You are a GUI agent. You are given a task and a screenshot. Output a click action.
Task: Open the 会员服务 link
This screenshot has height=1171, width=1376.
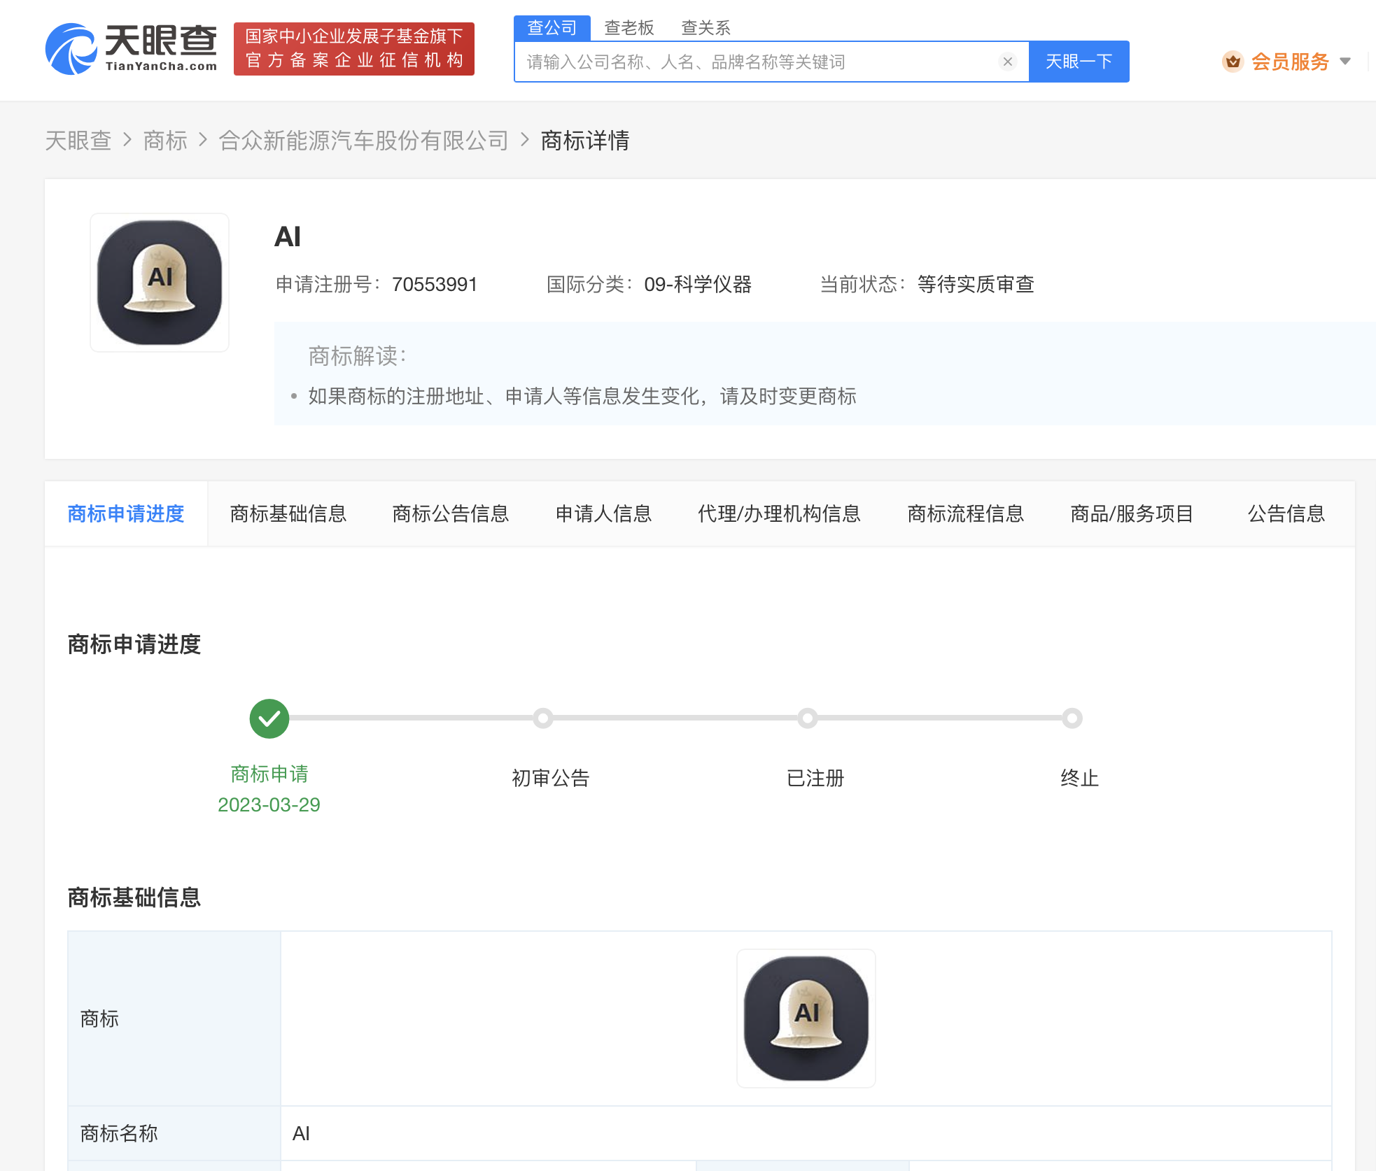pyautogui.click(x=1290, y=62)
